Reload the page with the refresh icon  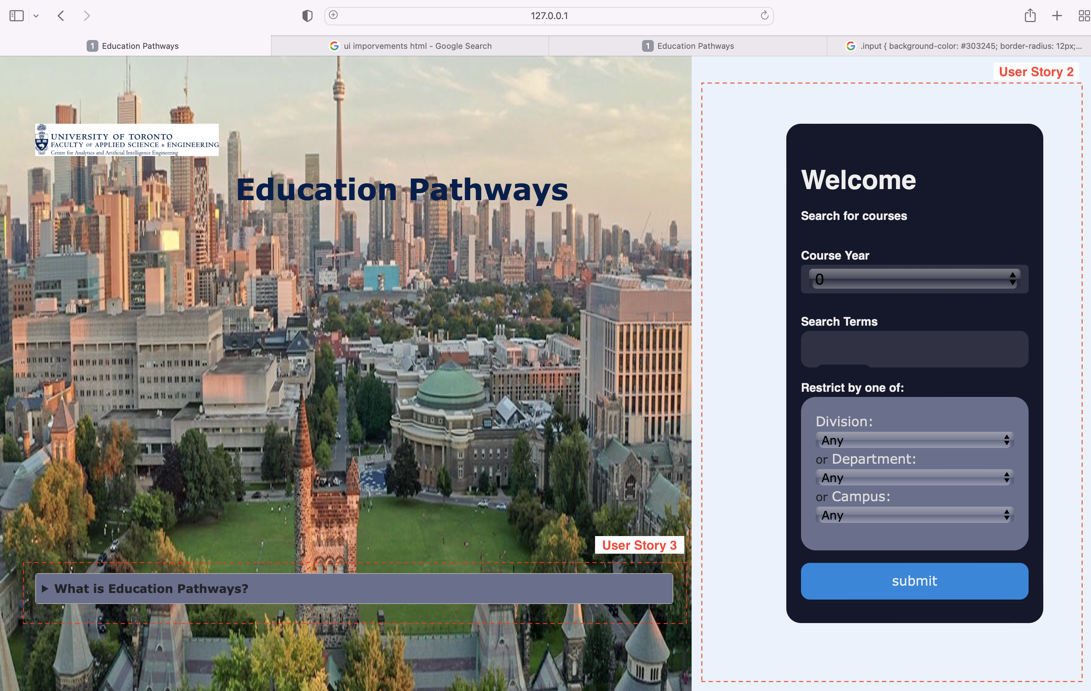[x=764, y=15]
